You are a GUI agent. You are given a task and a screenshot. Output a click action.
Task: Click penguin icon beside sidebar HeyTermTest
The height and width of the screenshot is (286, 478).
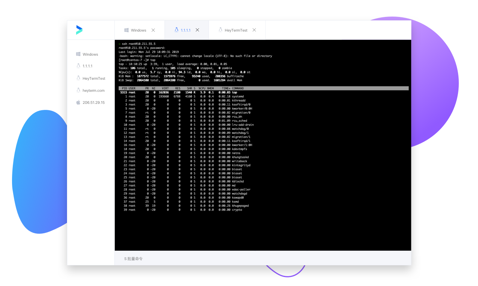point(78,78)
